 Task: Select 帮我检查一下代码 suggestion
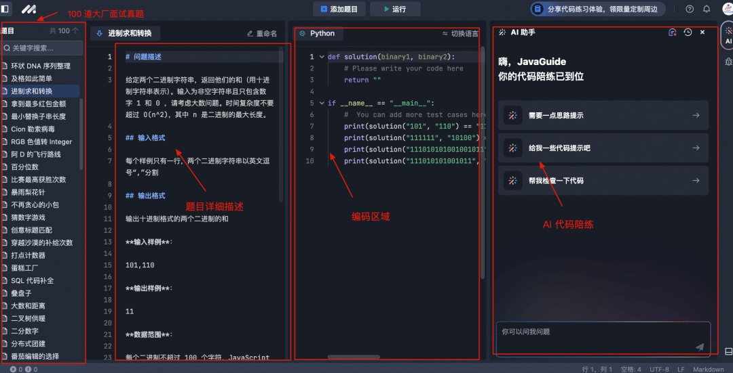click(603, 181)
